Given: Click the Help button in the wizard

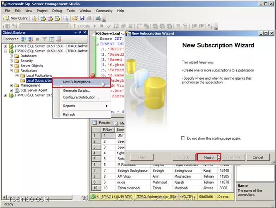Looking at the screenshot, I should coord(142,157).
